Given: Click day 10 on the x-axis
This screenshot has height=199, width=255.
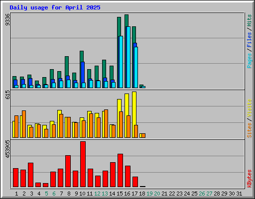Looking at the screenshot, I should 82,194.
